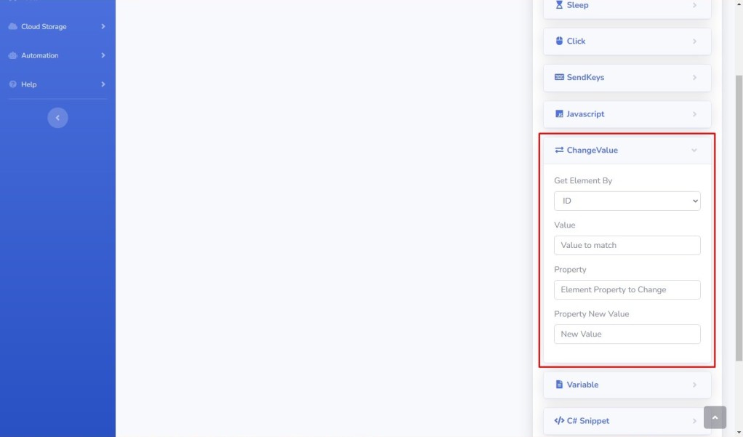Focus the Value to match field
Viewport: 743px width, 437px height.
click(627, 246)
